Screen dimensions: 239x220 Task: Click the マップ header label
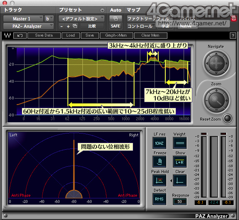click(x=134, y=10)
